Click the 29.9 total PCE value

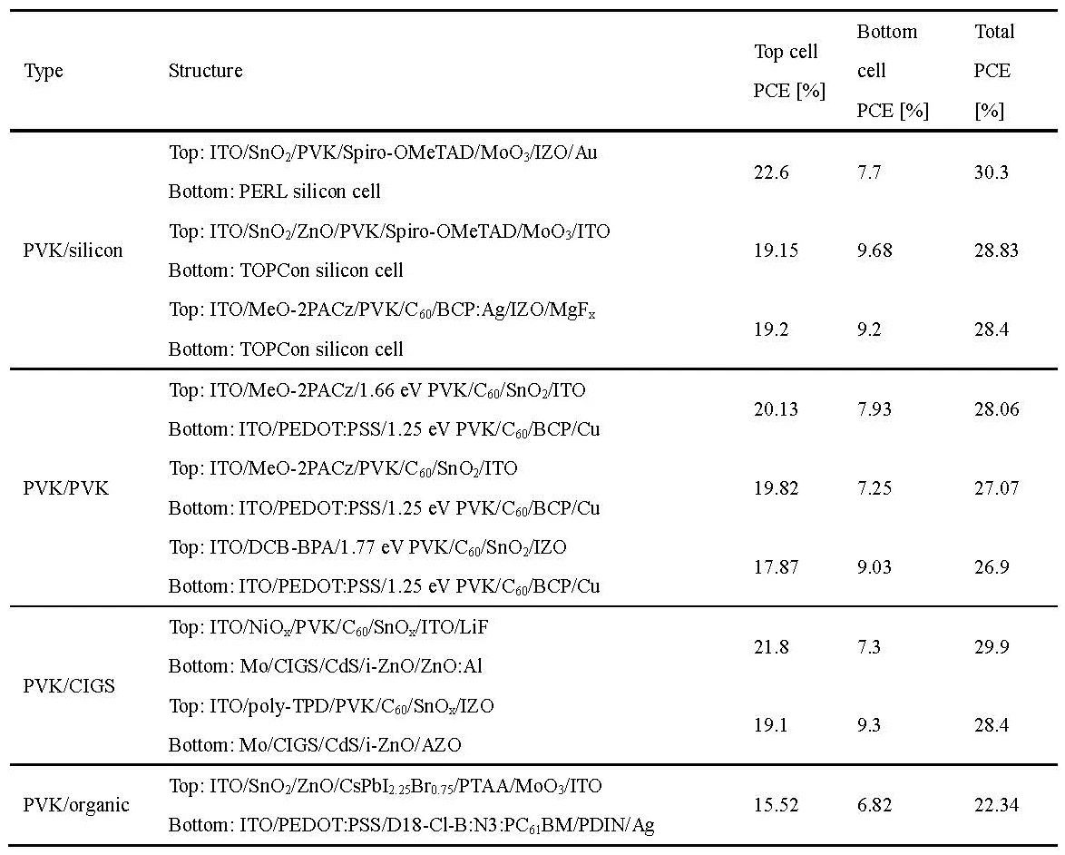click(991, 647)
